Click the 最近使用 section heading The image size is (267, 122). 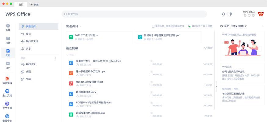(72, 48)
